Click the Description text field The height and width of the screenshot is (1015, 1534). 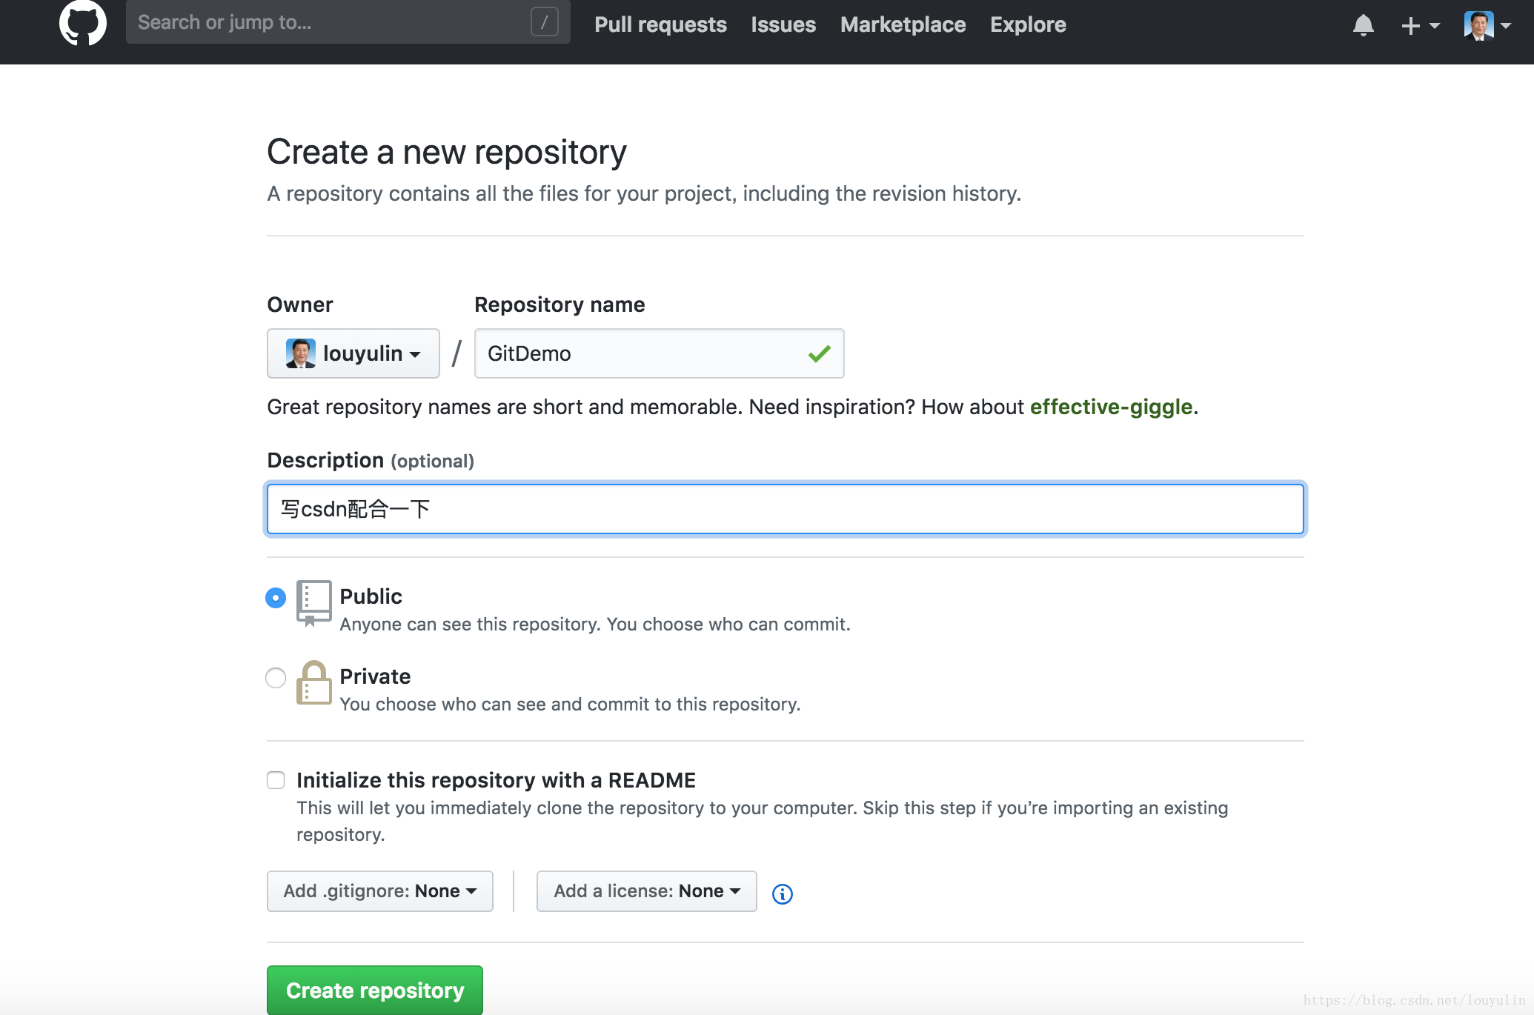point(785,509)
